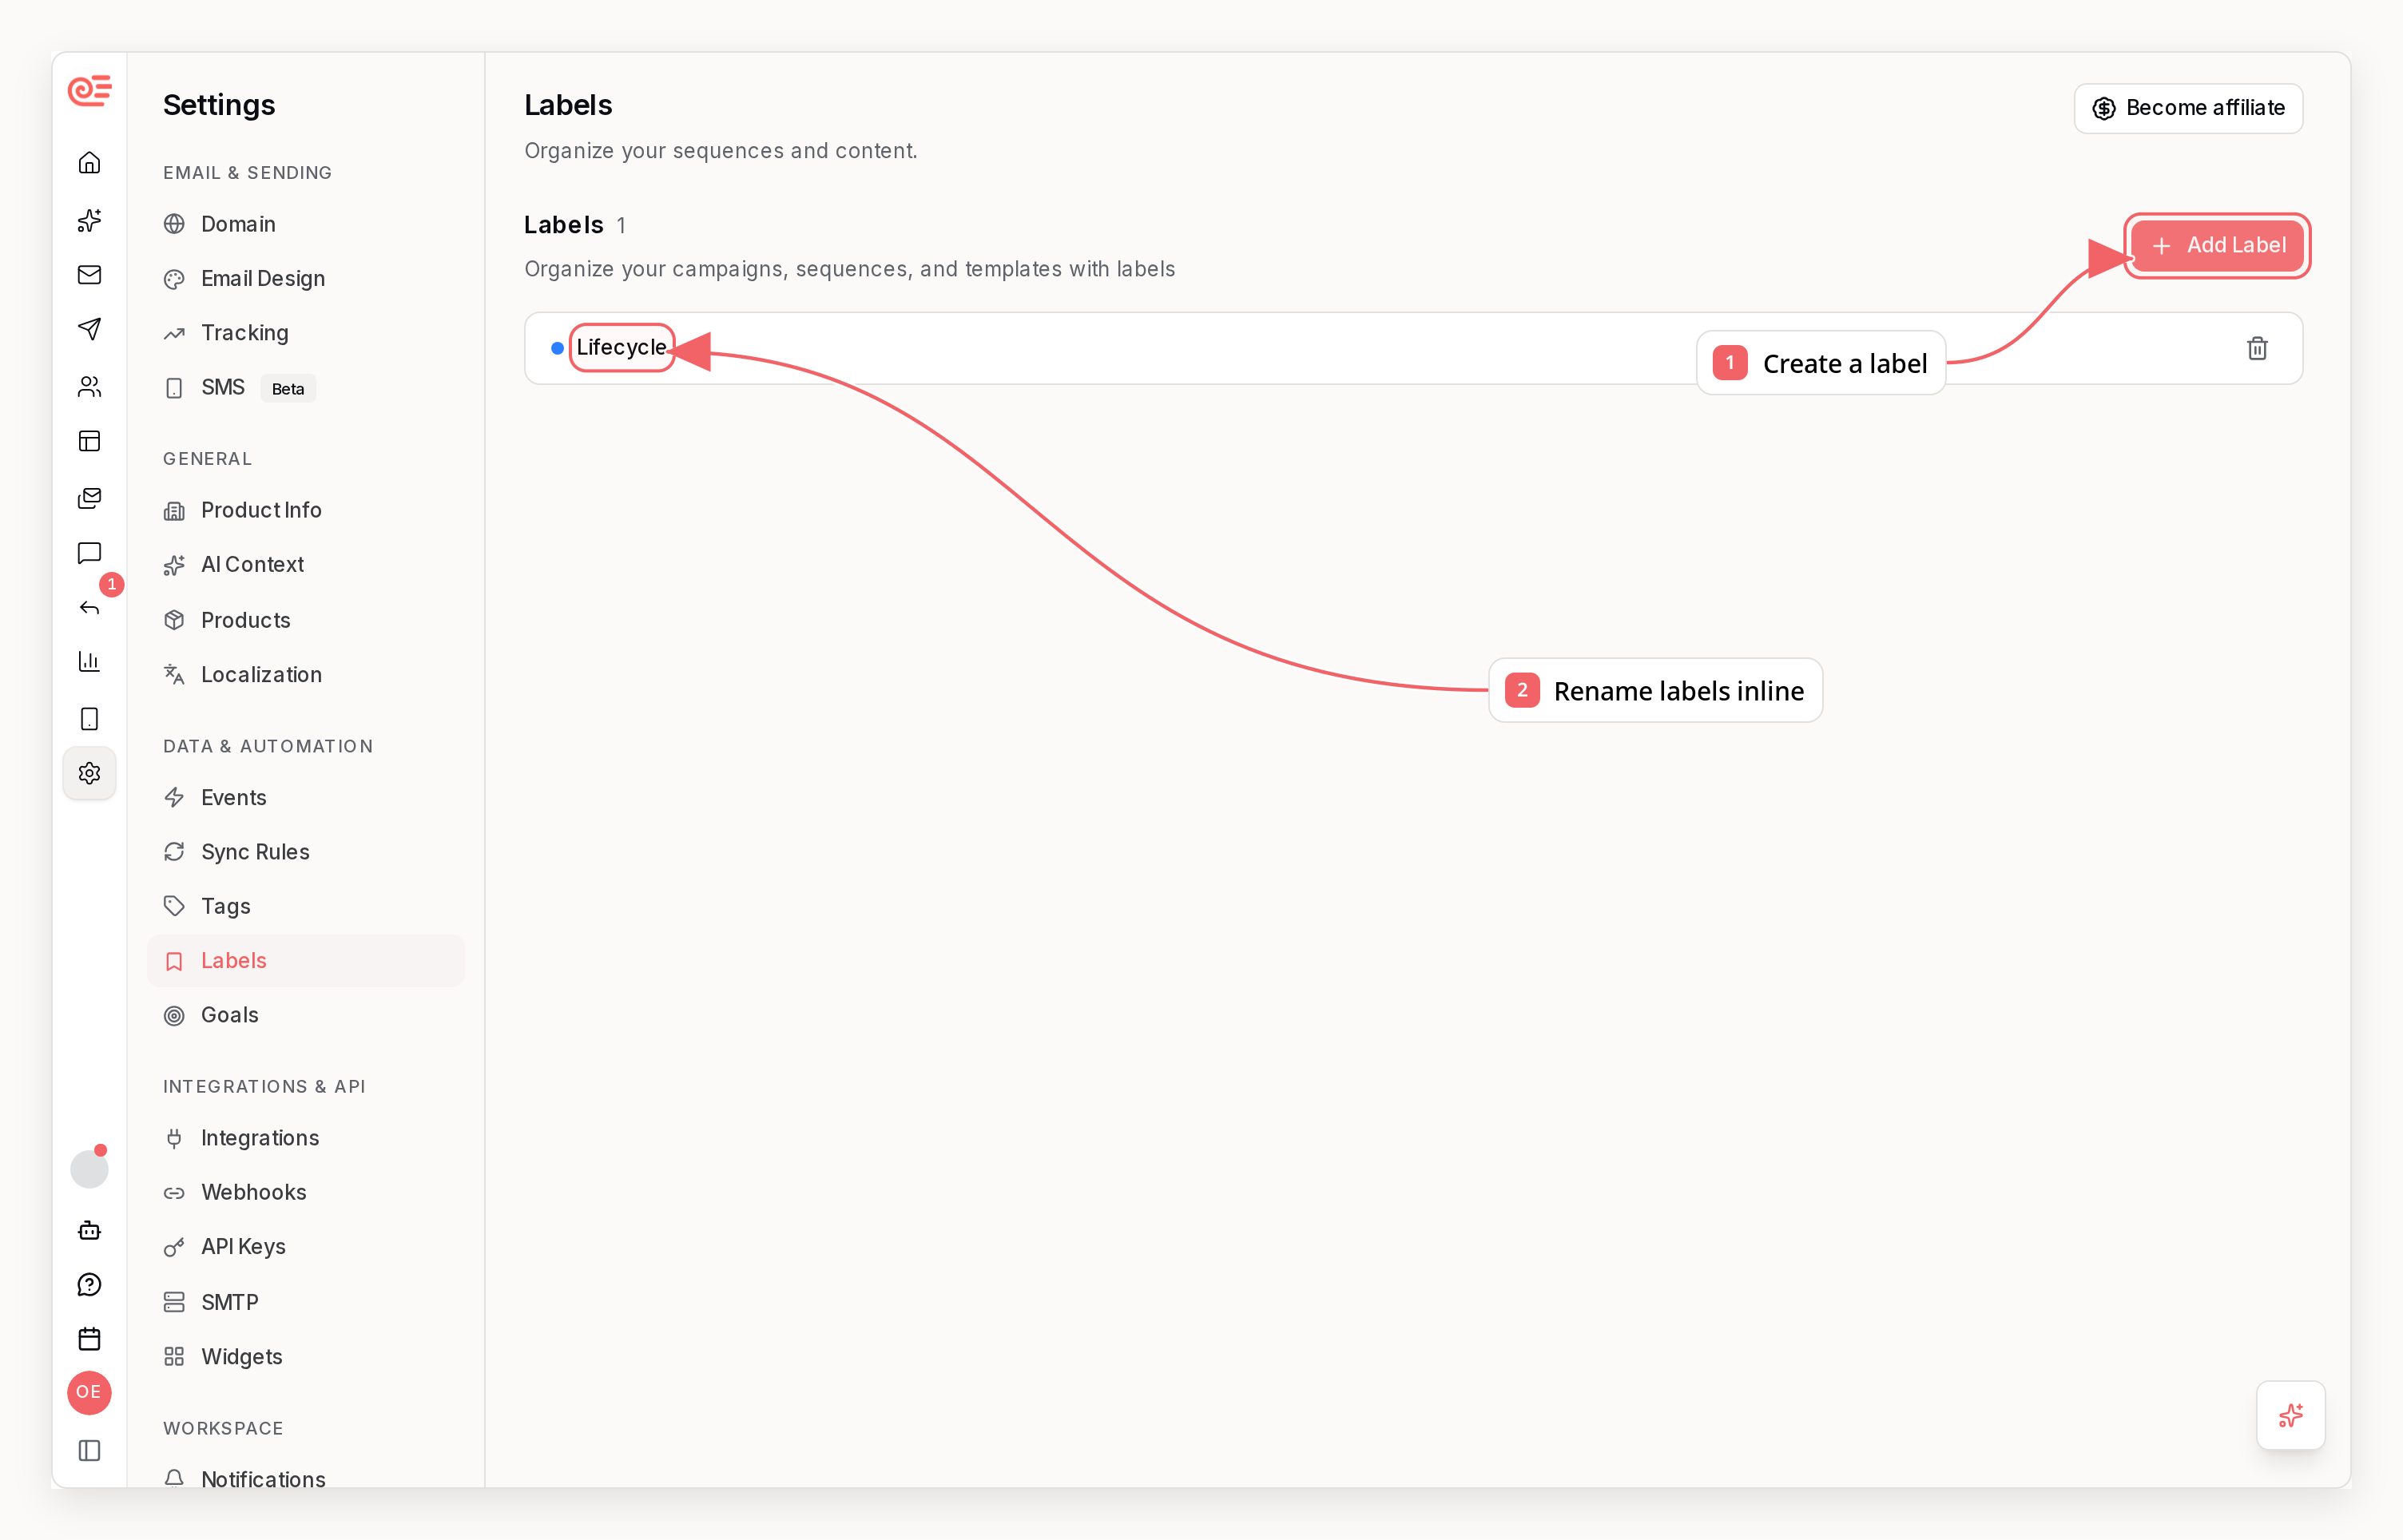The image size is (2403, 1540).
Task: Open the calendar icon in rail
Action: coord(89,1339)
